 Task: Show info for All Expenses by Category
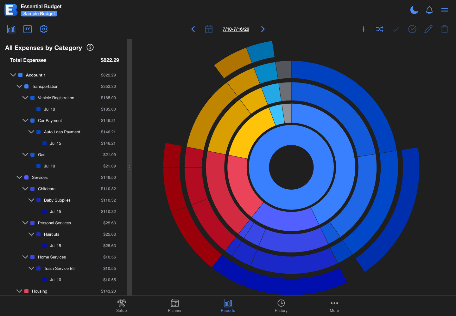coord(90,47)
